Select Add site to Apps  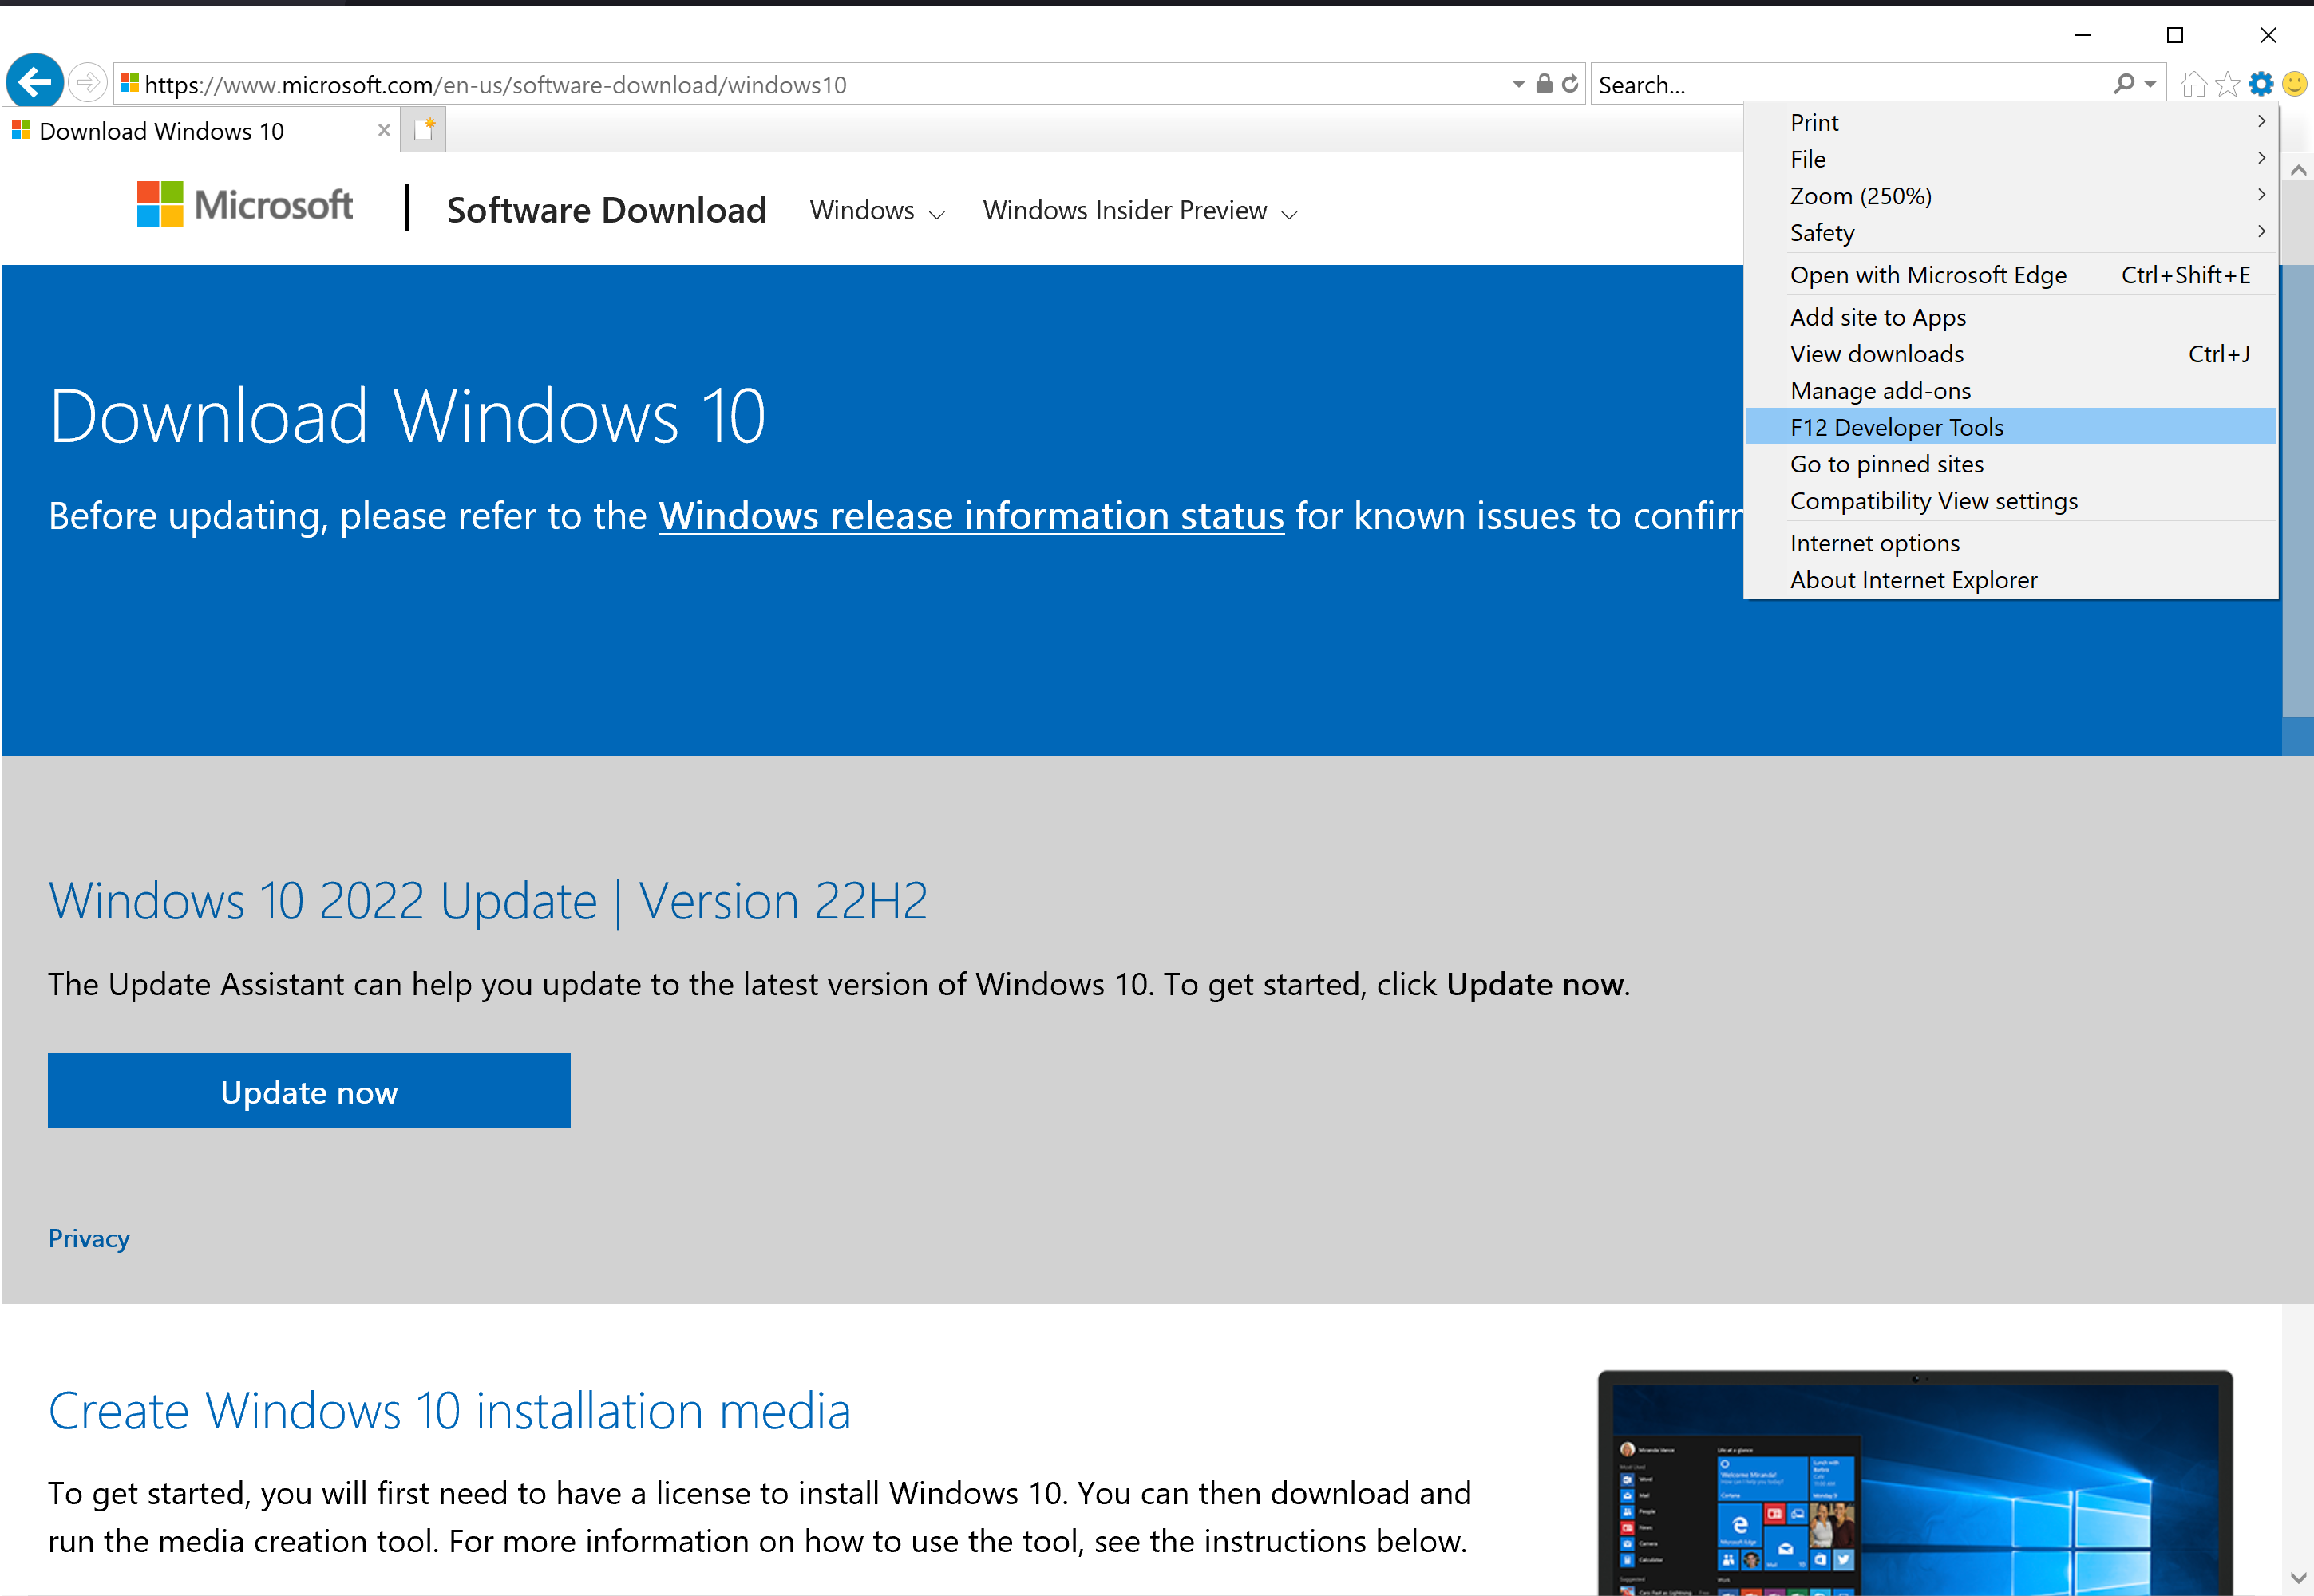[x=2010, y=317]
